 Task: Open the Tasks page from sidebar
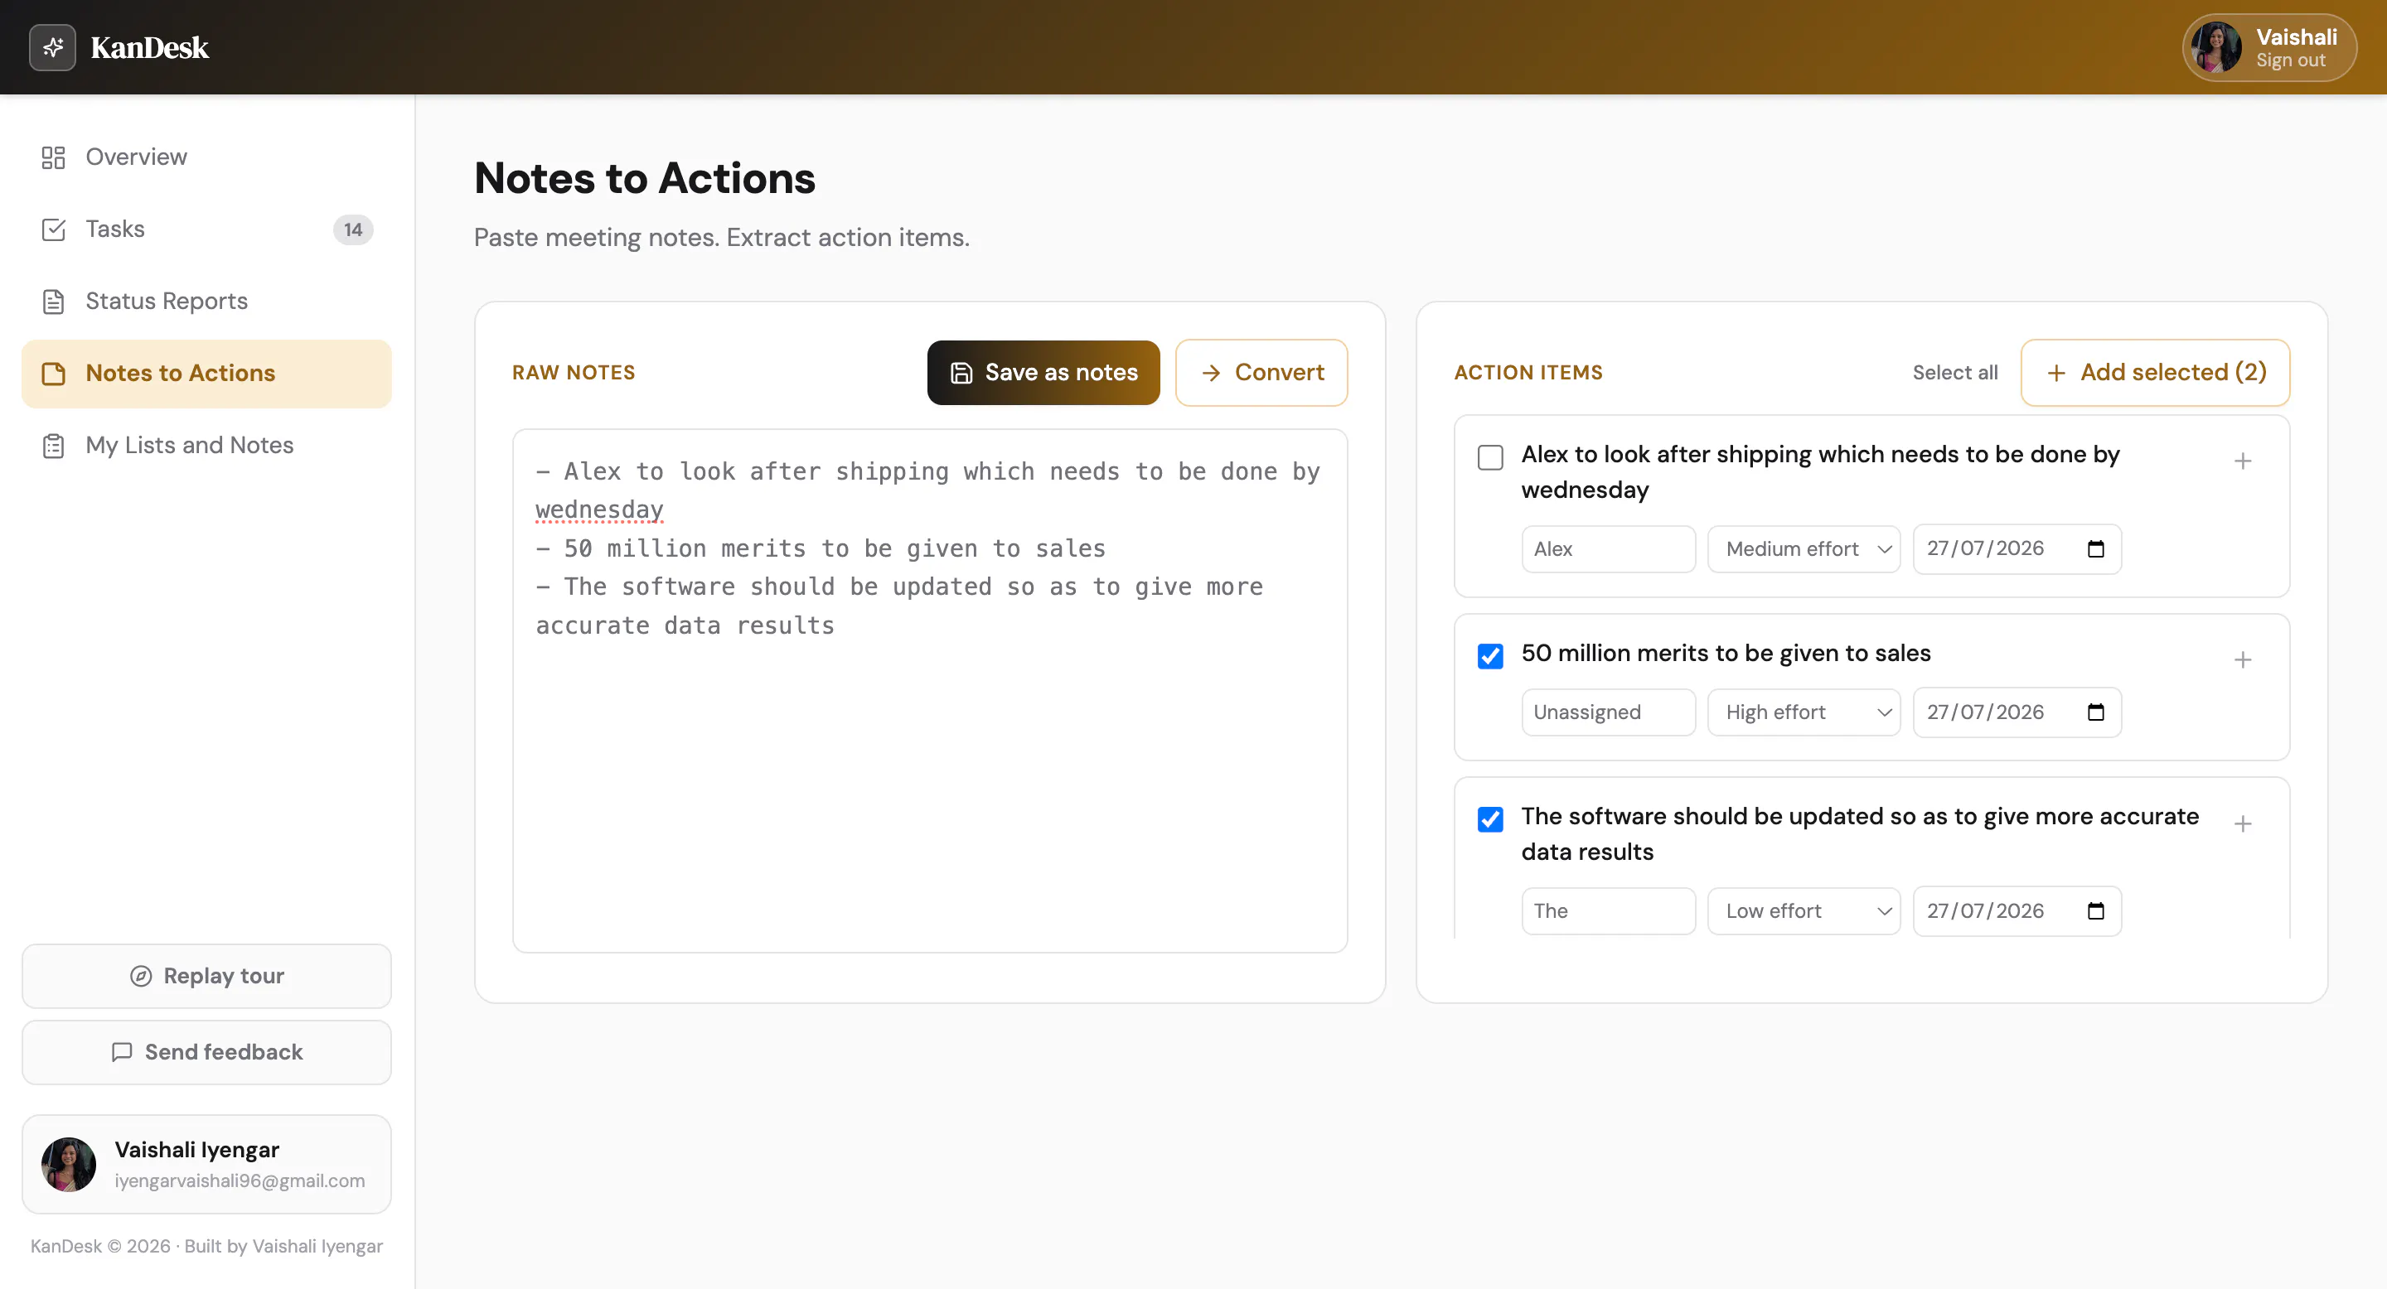coord(206,229)
